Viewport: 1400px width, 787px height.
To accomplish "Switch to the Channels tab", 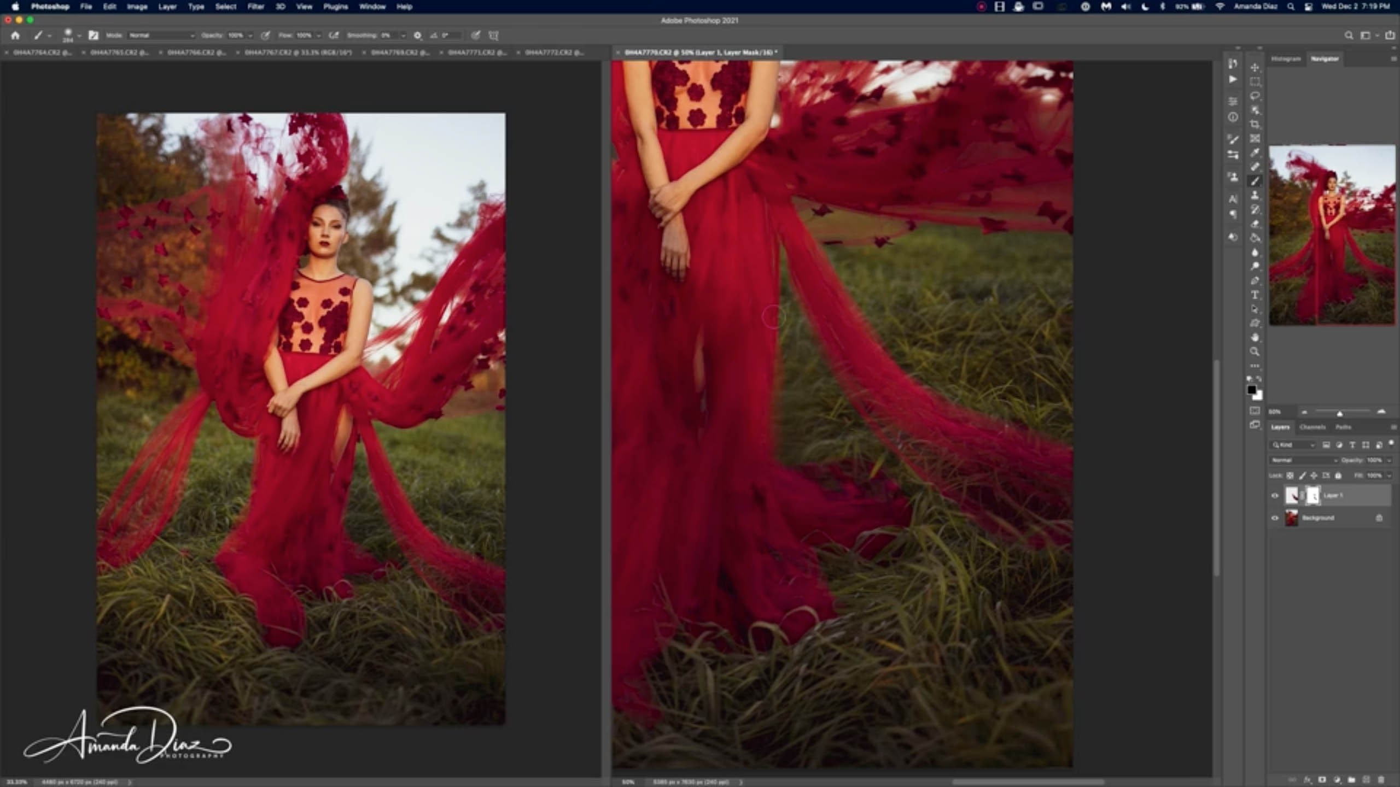I will pyautogui.click(x=1312, y=427).
